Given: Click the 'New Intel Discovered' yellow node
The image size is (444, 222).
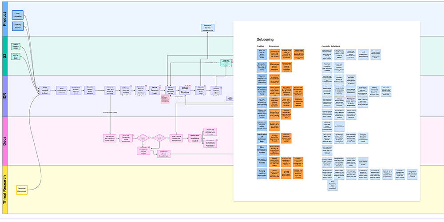Looking at the screenshot, I should [22, 190].
